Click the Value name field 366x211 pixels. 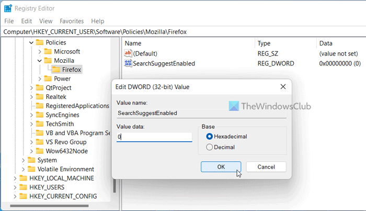click(x=201, y=113)
